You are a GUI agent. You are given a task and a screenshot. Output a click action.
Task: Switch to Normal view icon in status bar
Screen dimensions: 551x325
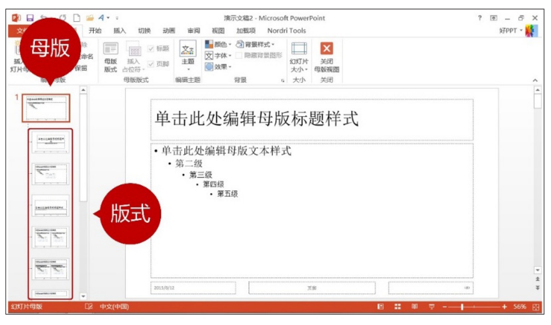[x=380, y=307]
